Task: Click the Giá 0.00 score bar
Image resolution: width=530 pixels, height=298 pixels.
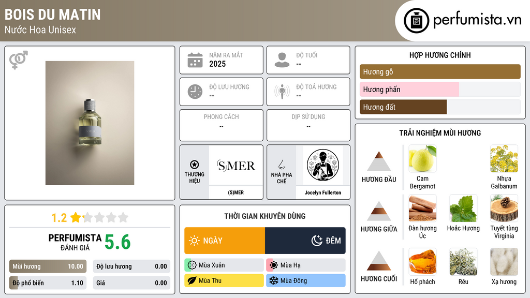Action: tap(131, 283)
